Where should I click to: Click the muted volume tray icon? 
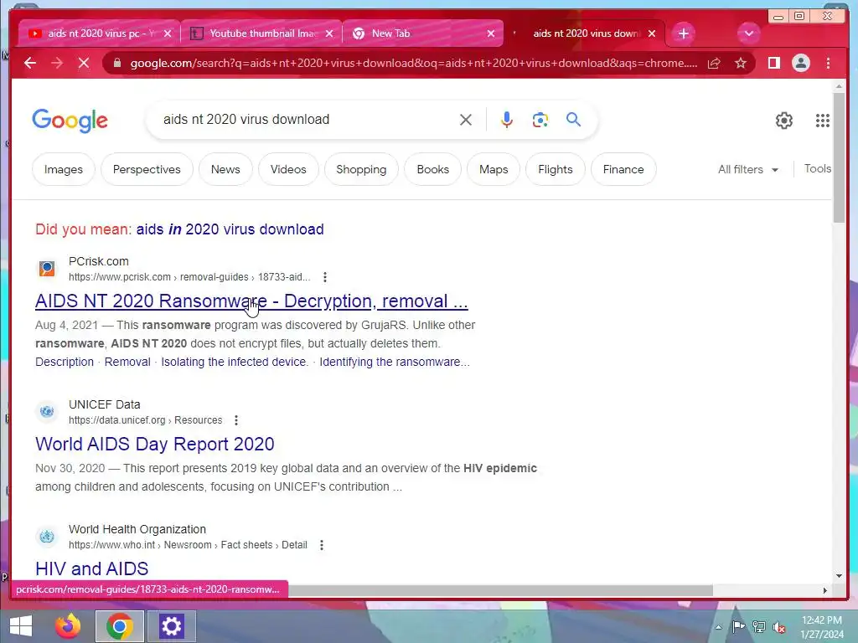[x=778, y=627]
